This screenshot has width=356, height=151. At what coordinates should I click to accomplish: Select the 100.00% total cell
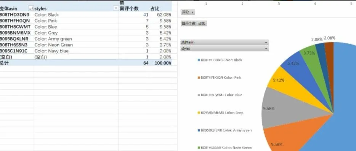(x=163, y=63)
